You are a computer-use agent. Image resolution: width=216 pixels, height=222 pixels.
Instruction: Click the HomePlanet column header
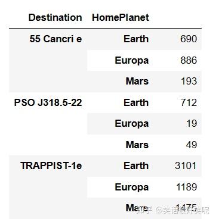121,18
